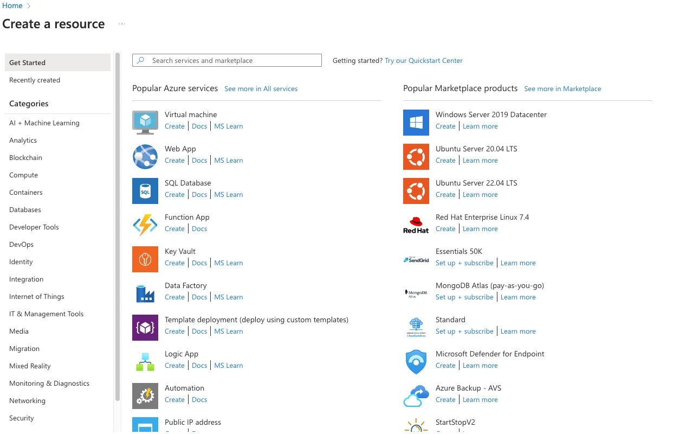Open the Databases category

(25, 210)
